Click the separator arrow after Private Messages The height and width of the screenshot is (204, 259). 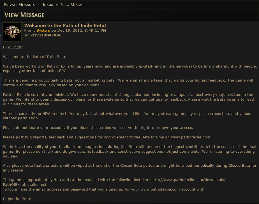[38, 5]
